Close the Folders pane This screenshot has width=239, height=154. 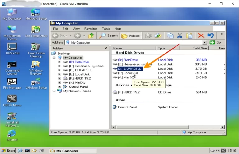click(106, 48)
